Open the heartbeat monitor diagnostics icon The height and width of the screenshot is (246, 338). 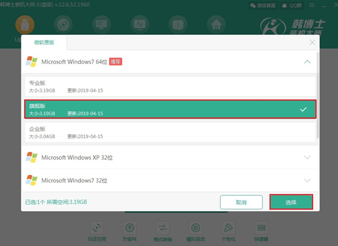[x=140, y=25]
